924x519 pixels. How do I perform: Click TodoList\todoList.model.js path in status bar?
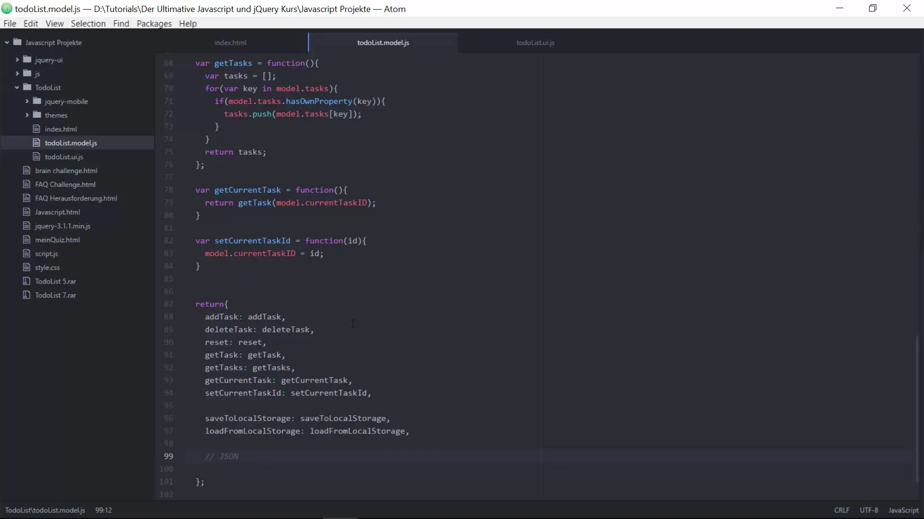tap(45, 510)
